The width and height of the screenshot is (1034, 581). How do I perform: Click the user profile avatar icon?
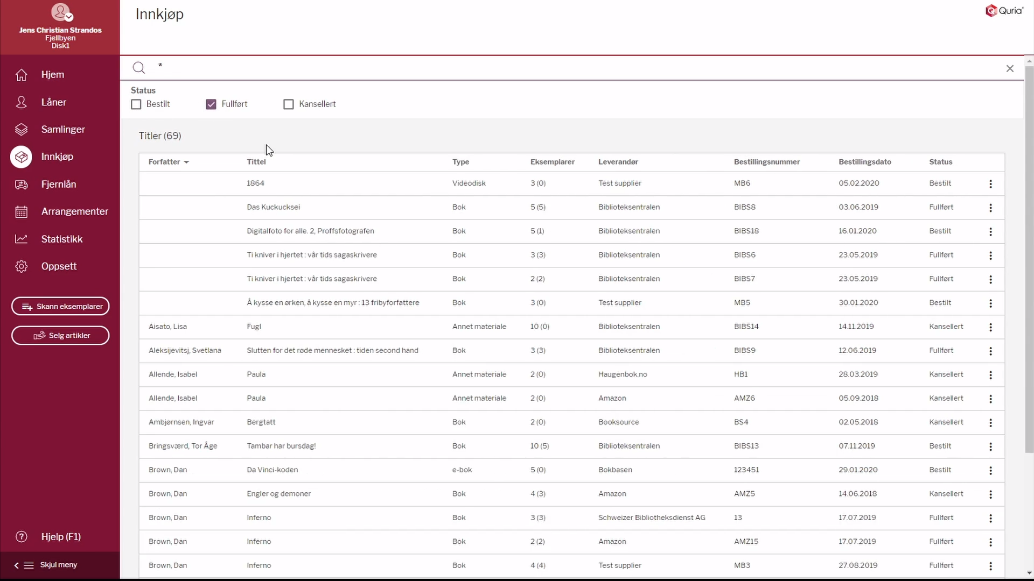pyautogui.click(x=60, y=12)
